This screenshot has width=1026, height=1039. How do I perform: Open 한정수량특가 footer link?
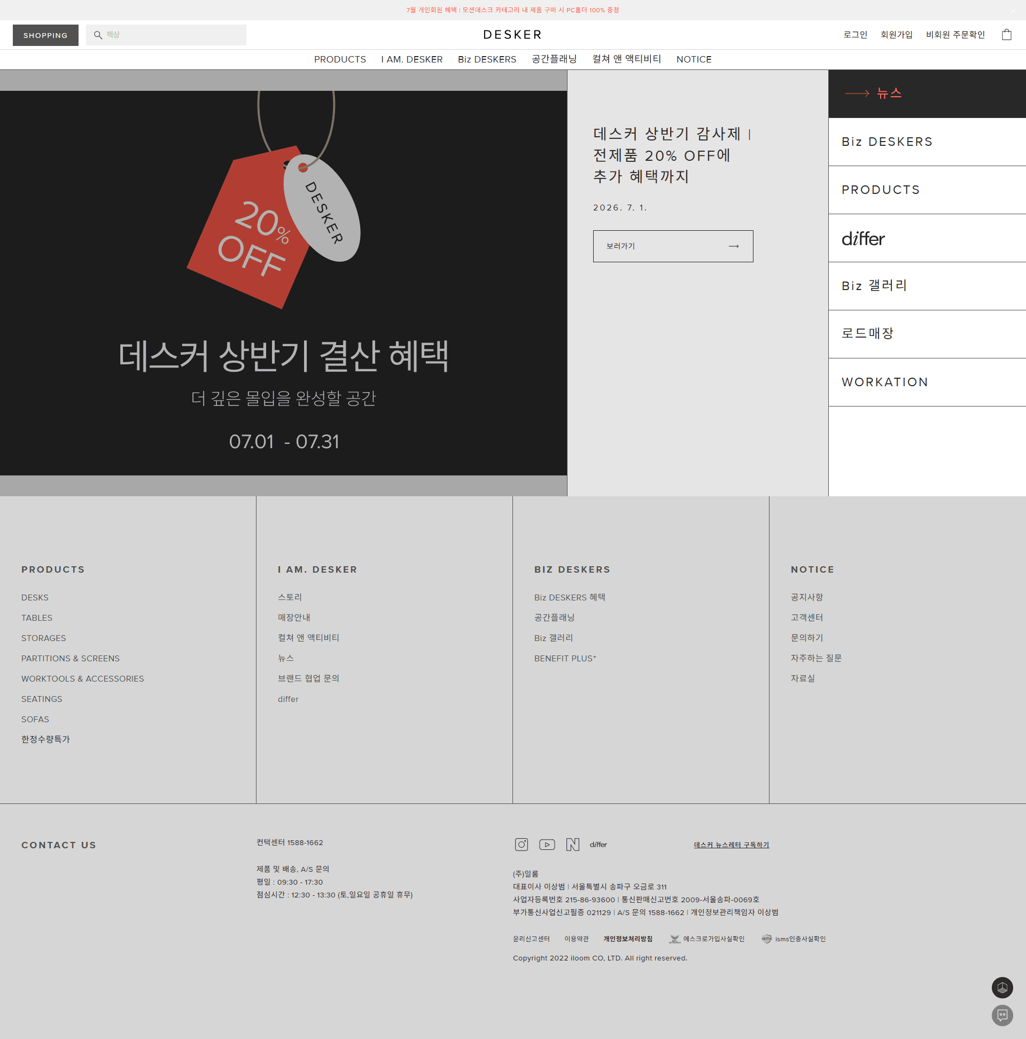pos(46,739)
